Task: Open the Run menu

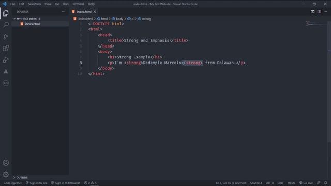Action: 66,4
